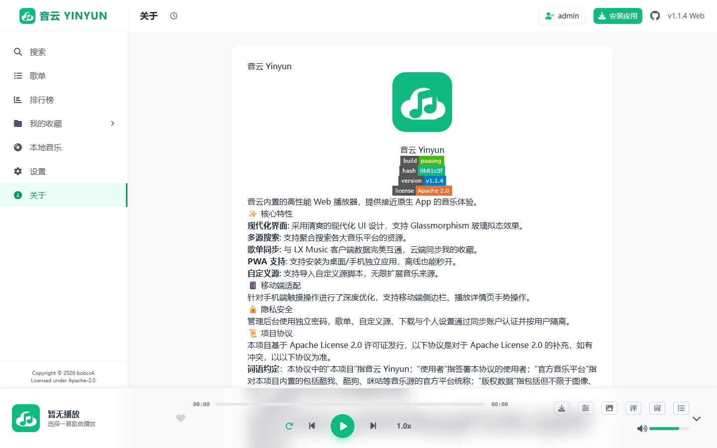Expand the 我的收藏 chevron arrow
The image size is (717, 448).
click(113, 123)
